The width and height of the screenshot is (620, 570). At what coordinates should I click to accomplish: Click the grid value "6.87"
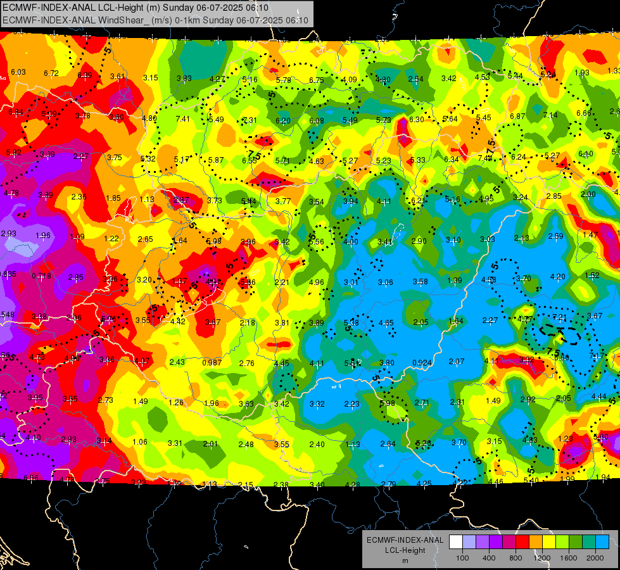(x=517, y=117)
